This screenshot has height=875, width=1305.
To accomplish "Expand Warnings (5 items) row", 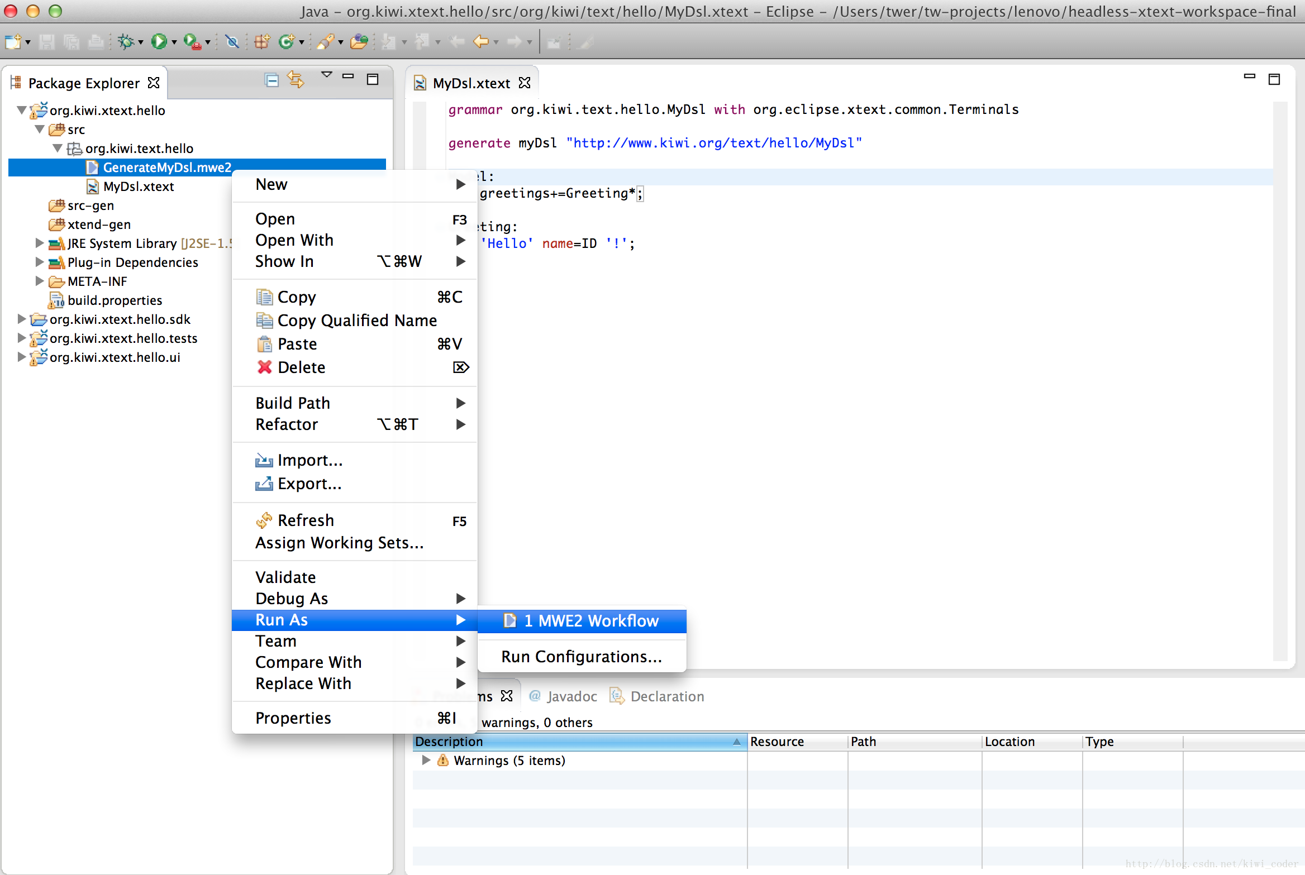I will coord(426,761).
